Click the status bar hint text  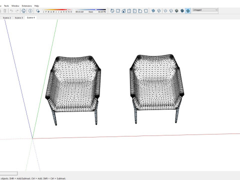pyautogui.click(x=33, y=178)
